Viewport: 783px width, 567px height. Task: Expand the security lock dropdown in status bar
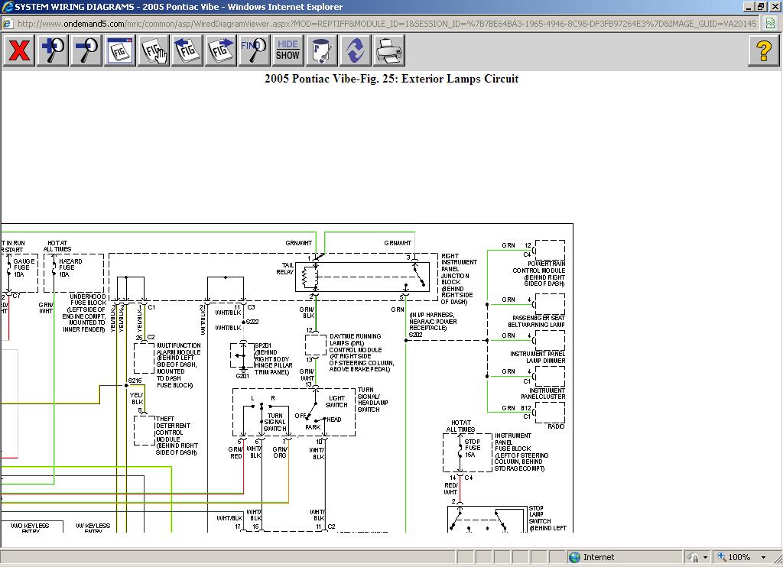click(705, 557)
